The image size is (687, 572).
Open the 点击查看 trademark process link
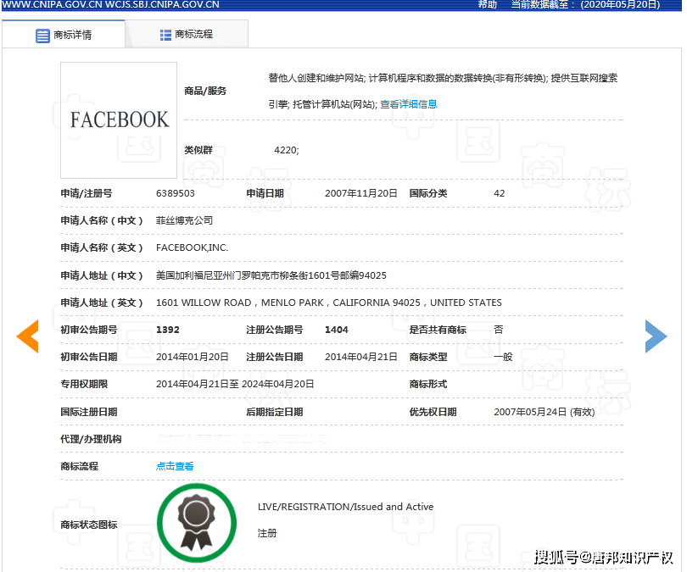click(x=175, y=466)
